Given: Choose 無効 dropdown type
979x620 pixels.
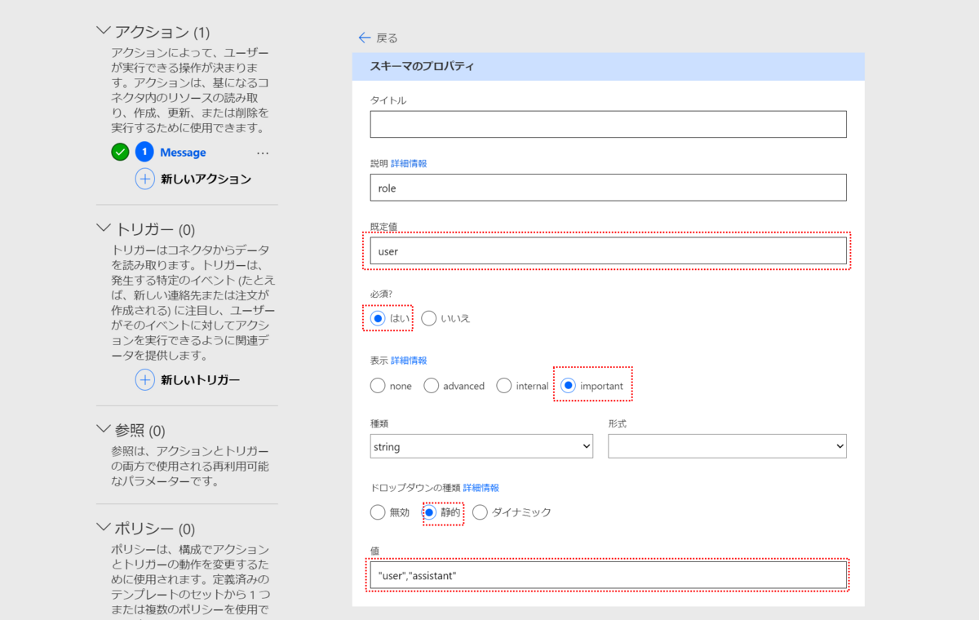Looking at the screenshot, I should pos(378,512).
